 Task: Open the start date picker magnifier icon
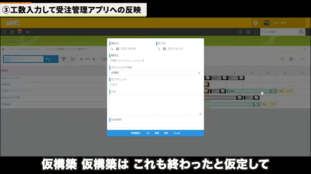(112, 49)
